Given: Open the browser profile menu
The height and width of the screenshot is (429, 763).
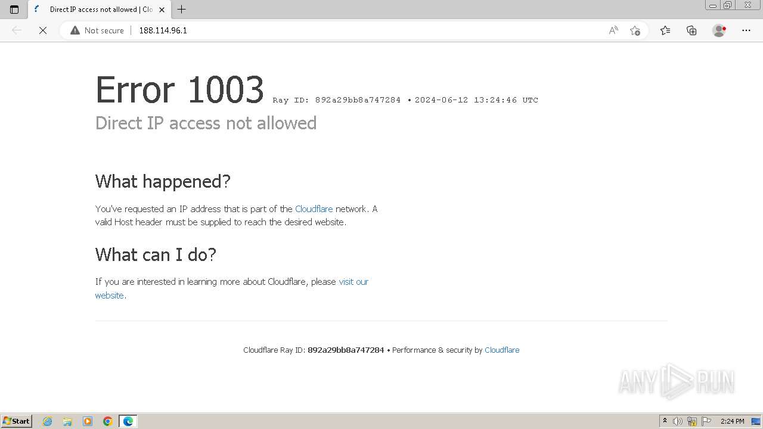Looking at the screenshot, I should (719, 30).
